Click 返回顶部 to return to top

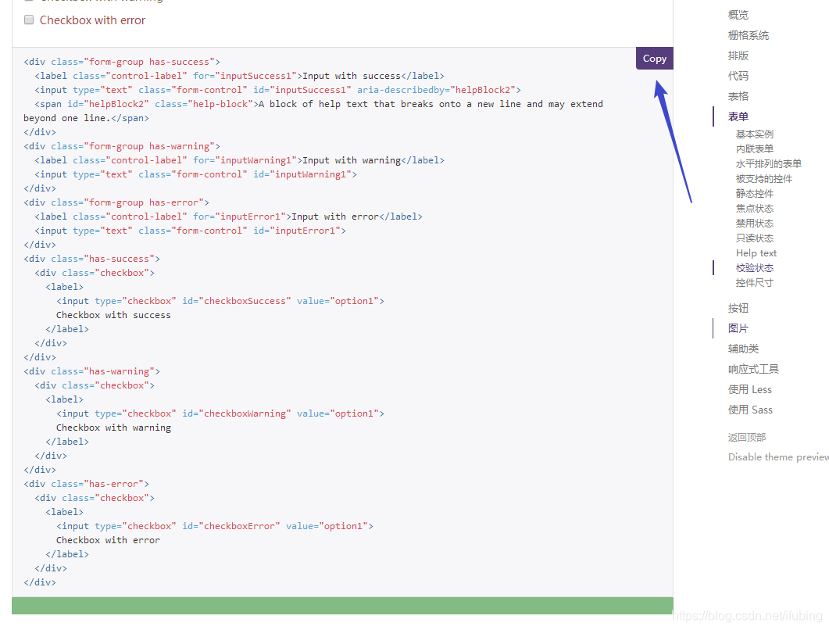[x=746, y=437]
